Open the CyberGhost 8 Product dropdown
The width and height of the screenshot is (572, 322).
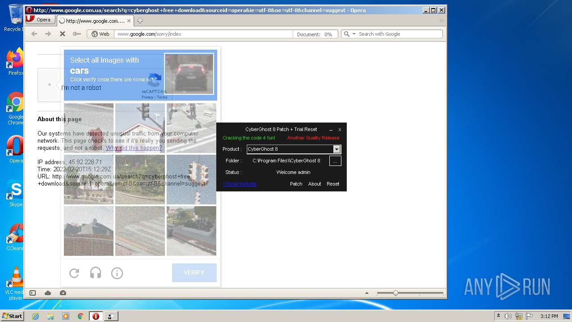tap(337, 149)
